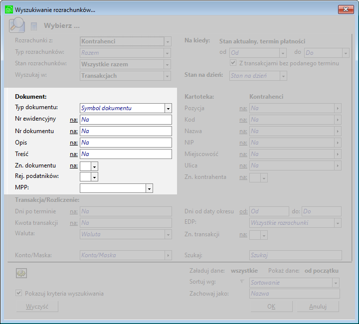Click the NIP field arrow button
359x324 pixels.
click(338, 143)
